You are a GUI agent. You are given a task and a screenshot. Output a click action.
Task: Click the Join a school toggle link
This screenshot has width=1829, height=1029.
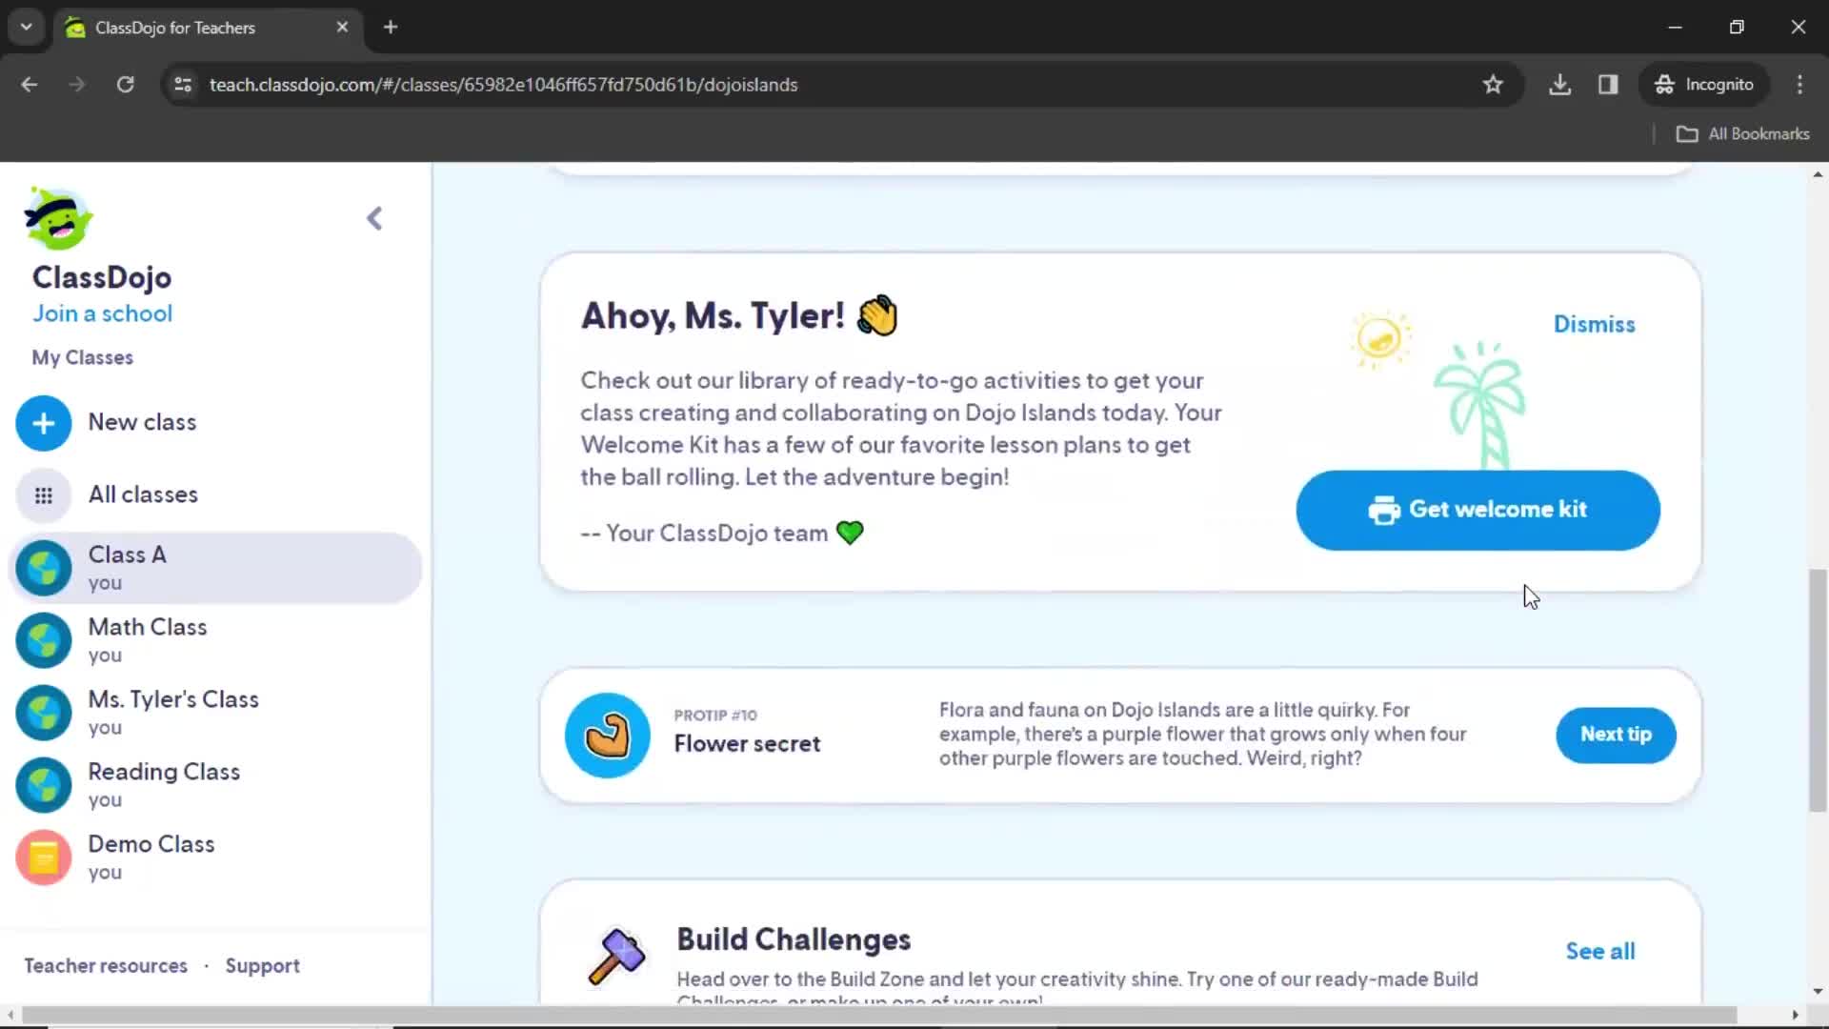coord(102,313)
